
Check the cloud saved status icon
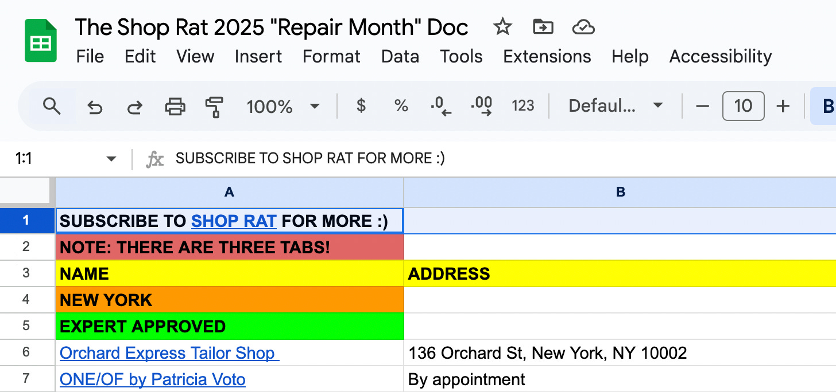coord(583,27)
